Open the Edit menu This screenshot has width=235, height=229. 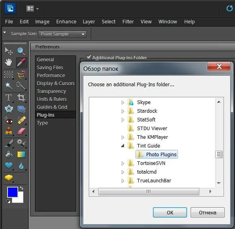(24, 22)
